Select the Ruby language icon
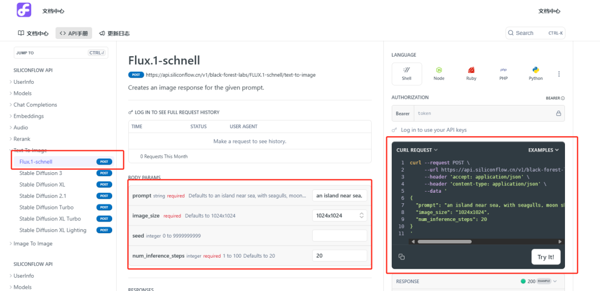Image resolution: width=600 pixels, height=291 pixels. tap(472, 73)
